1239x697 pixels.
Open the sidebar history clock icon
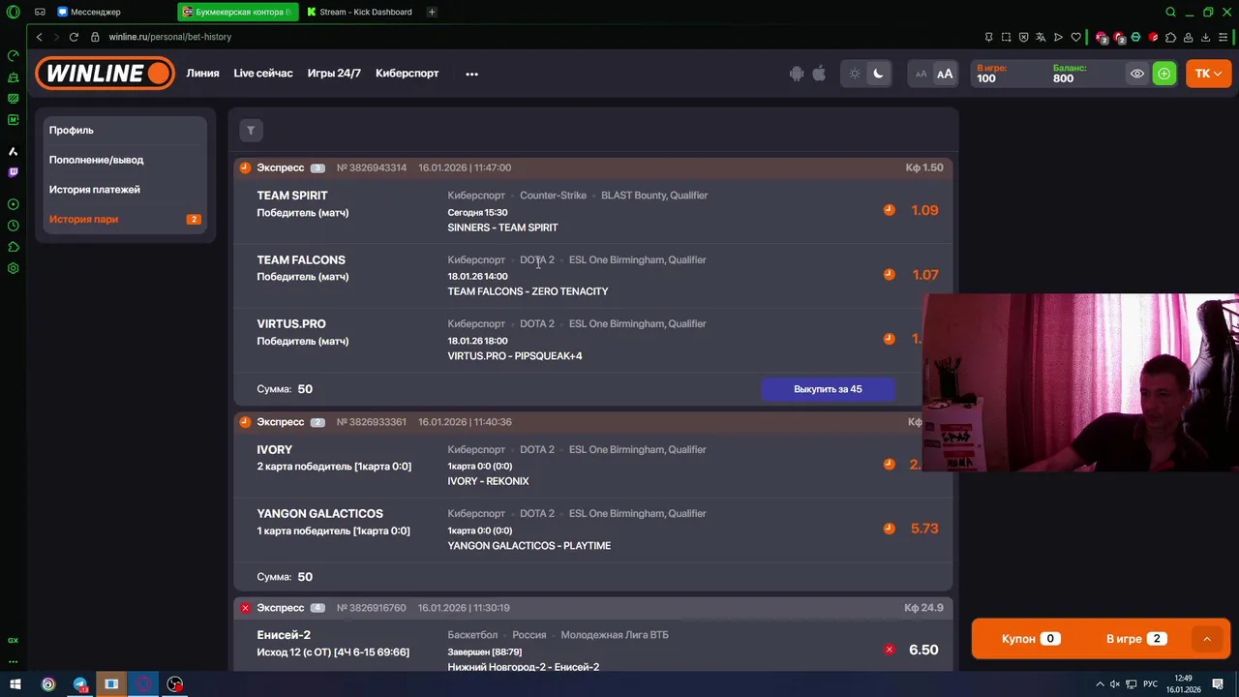coord(13,226)
